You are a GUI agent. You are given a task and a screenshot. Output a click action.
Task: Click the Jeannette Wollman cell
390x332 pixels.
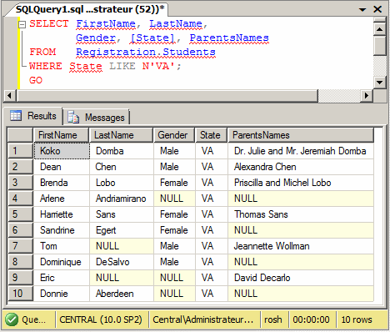pos(301,246)
